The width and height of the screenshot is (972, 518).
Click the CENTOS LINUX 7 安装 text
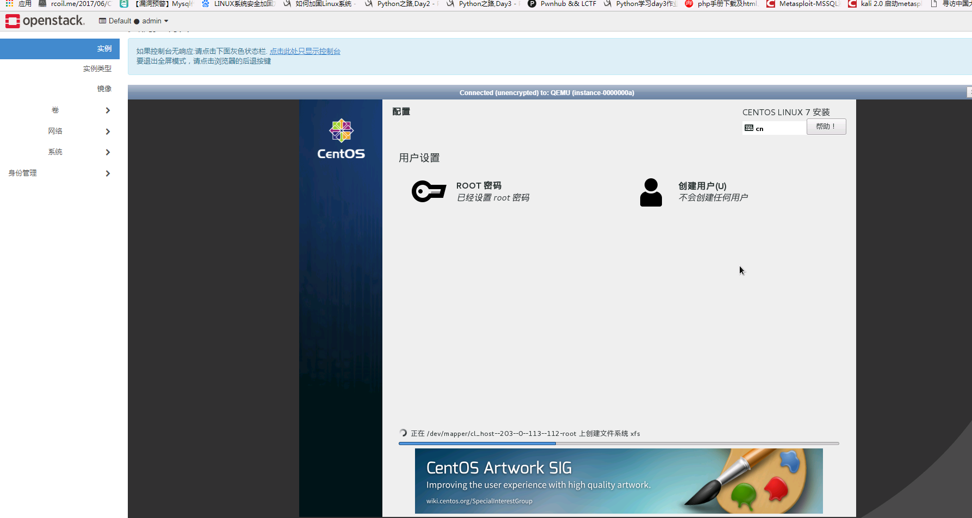pyautogui.click(x=786, y=113)
